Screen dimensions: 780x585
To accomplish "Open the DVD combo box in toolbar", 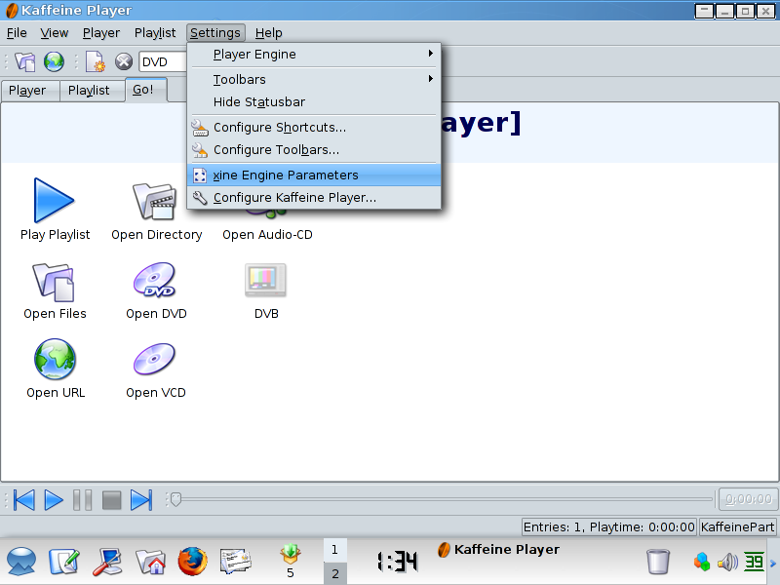I will point(162,62).
